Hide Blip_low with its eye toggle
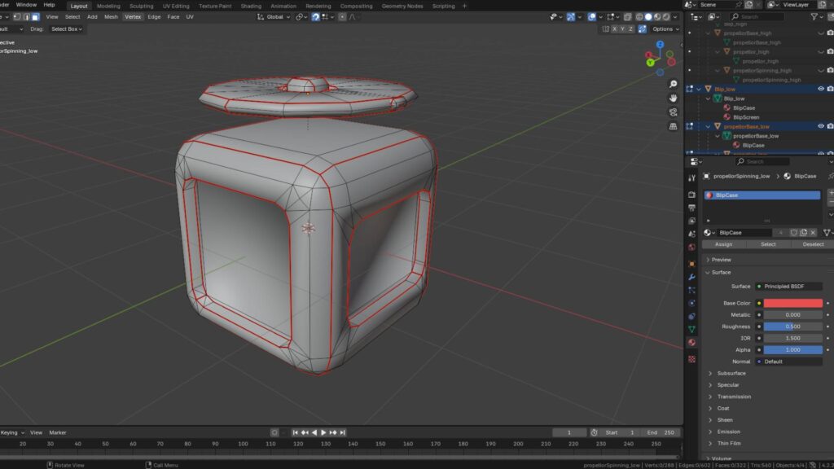Image resolution: width=834 pixels, height=469 pixels. click(x=821, y=88)
